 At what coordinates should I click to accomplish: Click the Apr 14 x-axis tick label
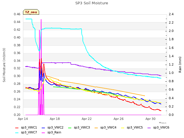click(23, 119)
